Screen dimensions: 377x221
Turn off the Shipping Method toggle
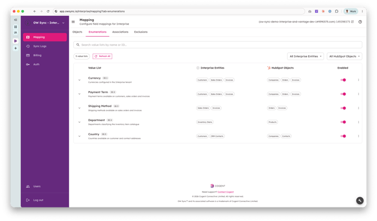[x=343, y=108]
